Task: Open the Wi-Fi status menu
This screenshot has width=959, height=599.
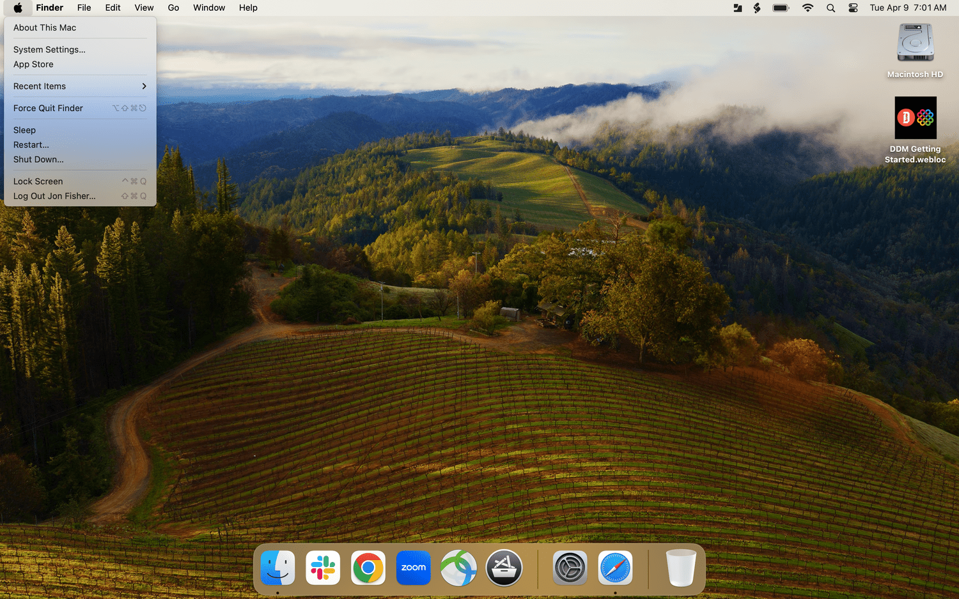Action: [x=807, y=8]
